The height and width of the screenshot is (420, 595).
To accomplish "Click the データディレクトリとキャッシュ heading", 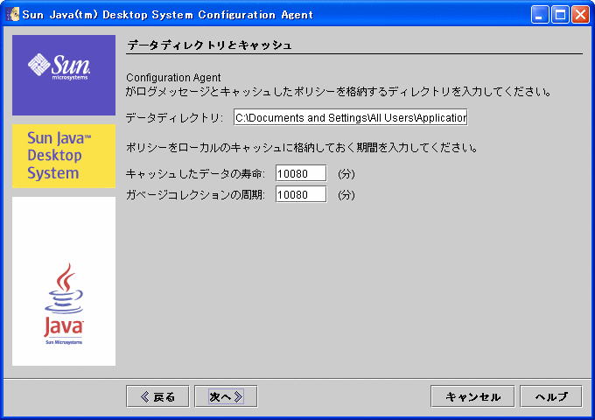I will tap(209, 45).
